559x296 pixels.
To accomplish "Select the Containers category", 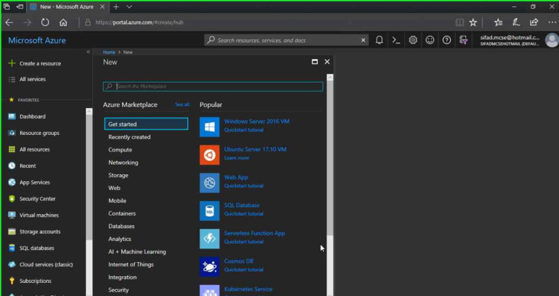I will pos(122,214).
